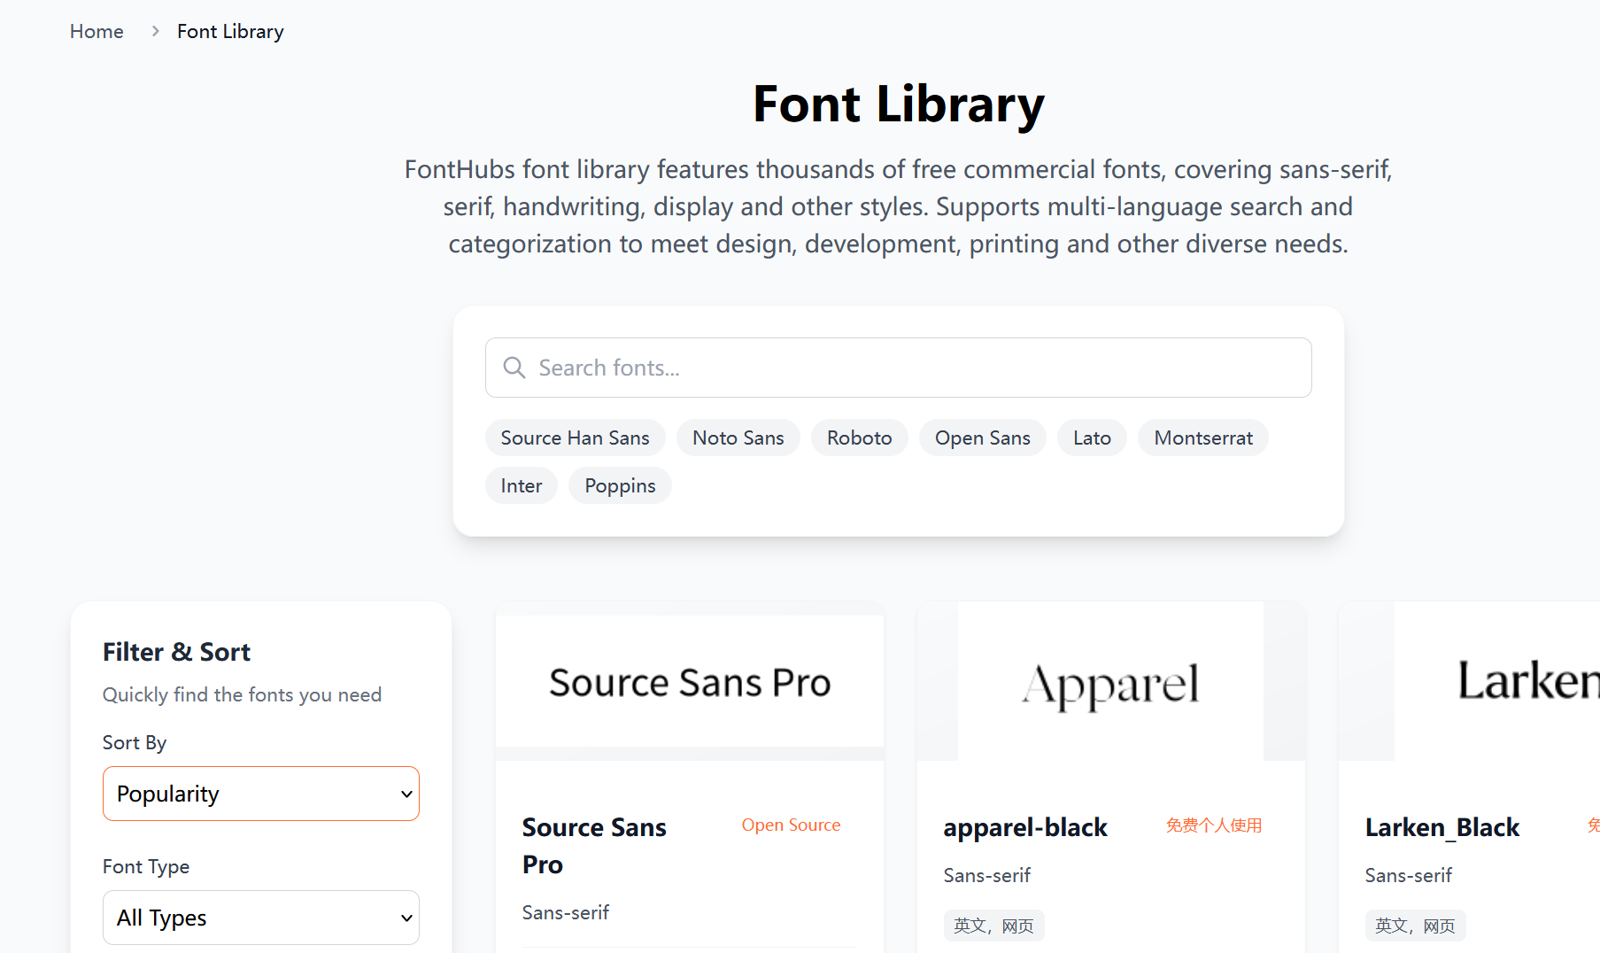Click the search magnifier icon
This screenshot has height=953, width=1600.
[514, 367]
